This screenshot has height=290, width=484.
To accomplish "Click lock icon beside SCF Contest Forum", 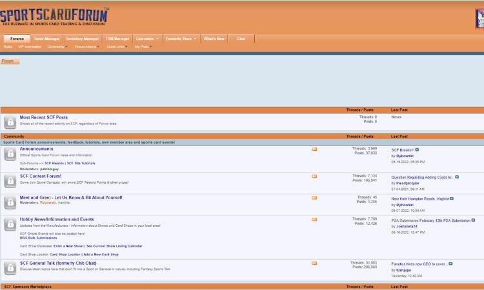I will tap(10, 181).
